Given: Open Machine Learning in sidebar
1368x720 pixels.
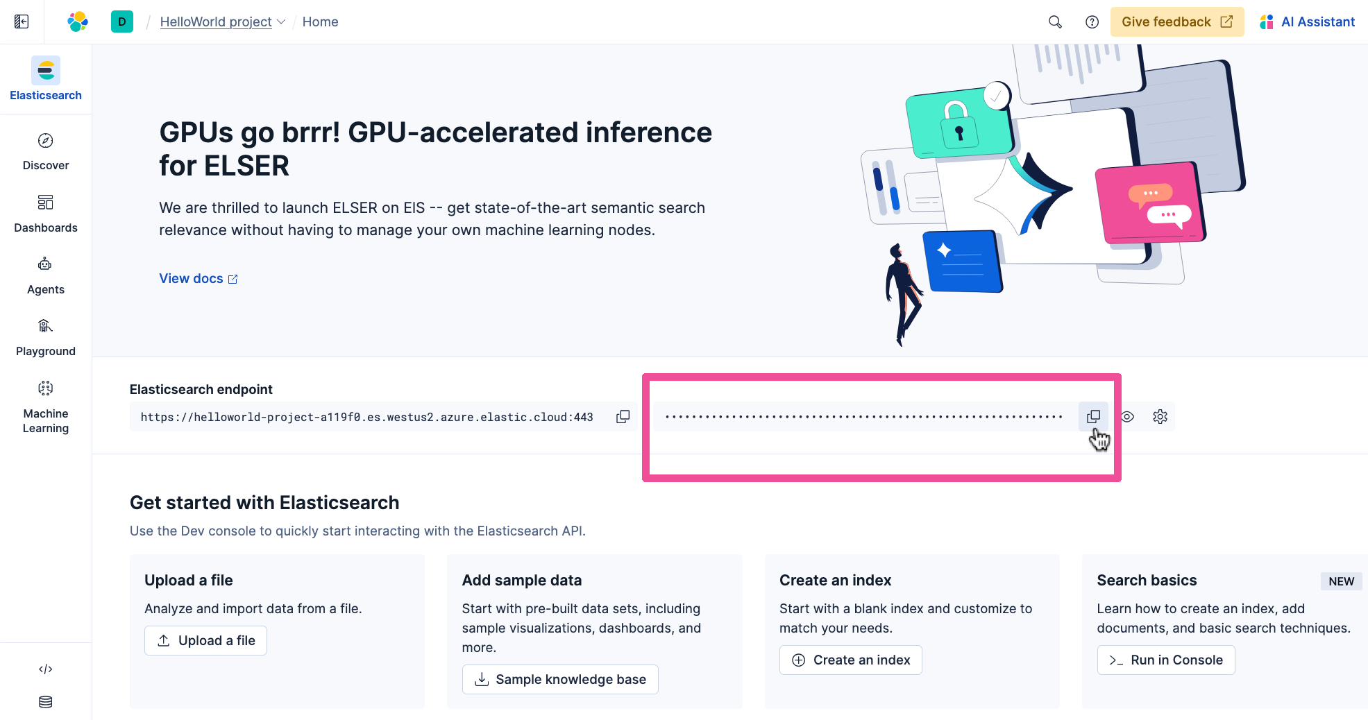Looking at the screenshot, I should click(x=46, y=407).
